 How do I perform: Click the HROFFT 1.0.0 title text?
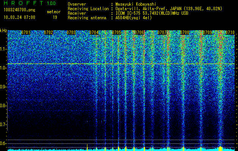pos(30,3)
